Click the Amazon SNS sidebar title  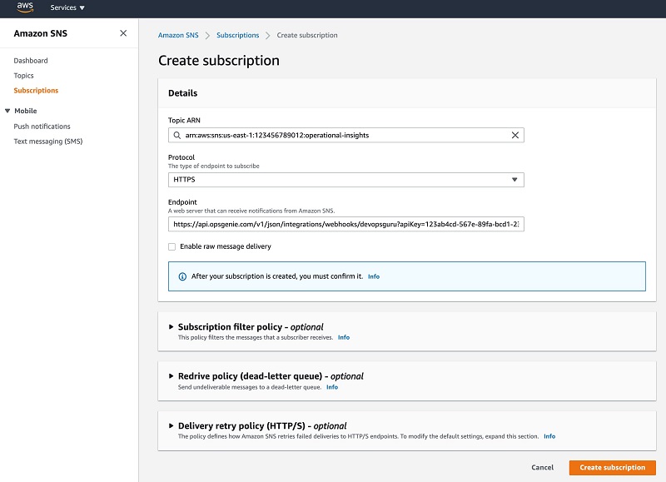click(x=40, y=33)
